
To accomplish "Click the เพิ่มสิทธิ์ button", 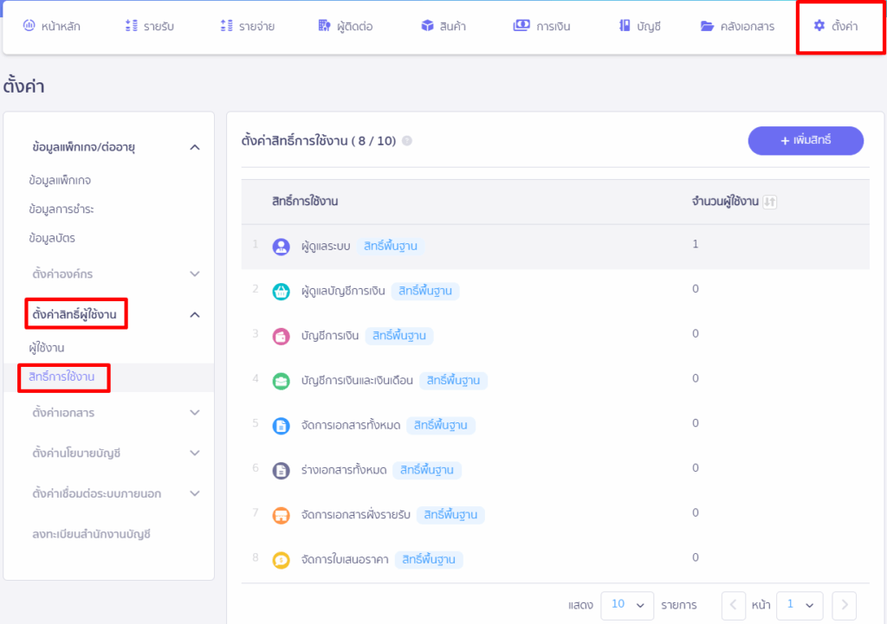I will click(x=806, y=140).
